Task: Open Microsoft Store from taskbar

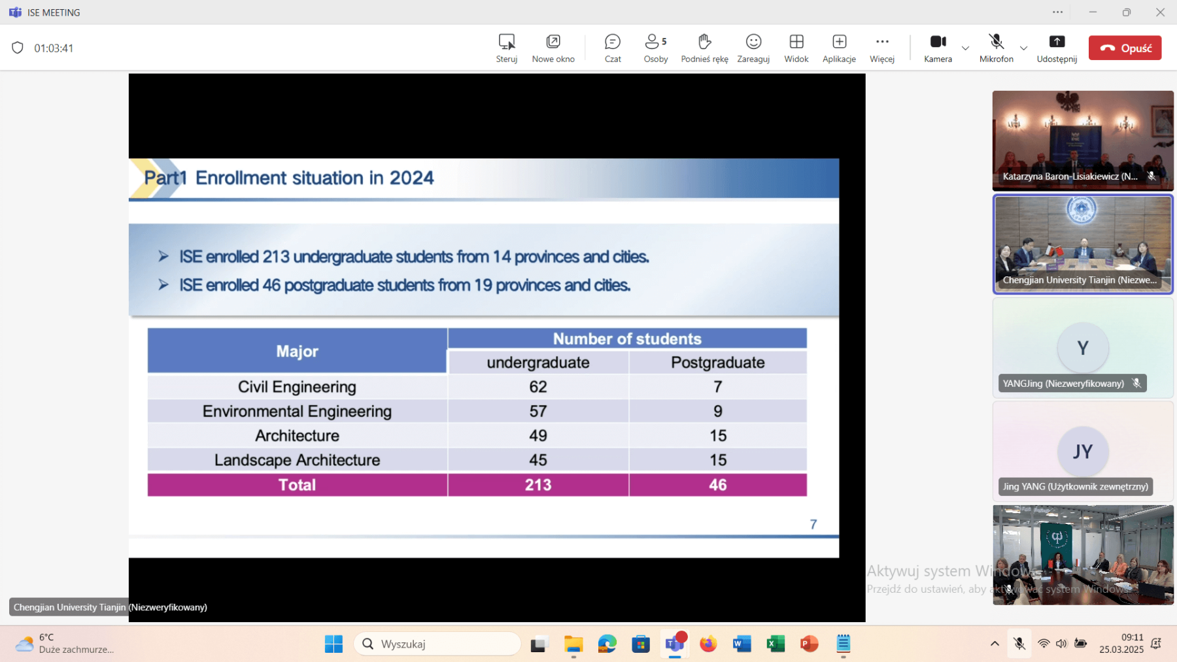Action: click(x=641, y=644)
